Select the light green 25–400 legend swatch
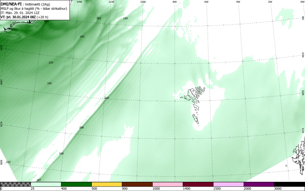The height and width of the screenshot is (191, 305). pyautogui.click(x=46, y=184)
